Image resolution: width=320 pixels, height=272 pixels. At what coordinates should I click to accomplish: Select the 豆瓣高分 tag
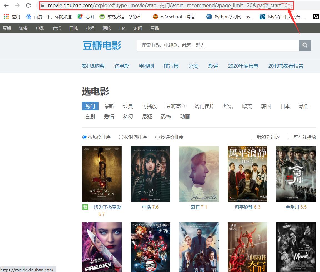176,106
